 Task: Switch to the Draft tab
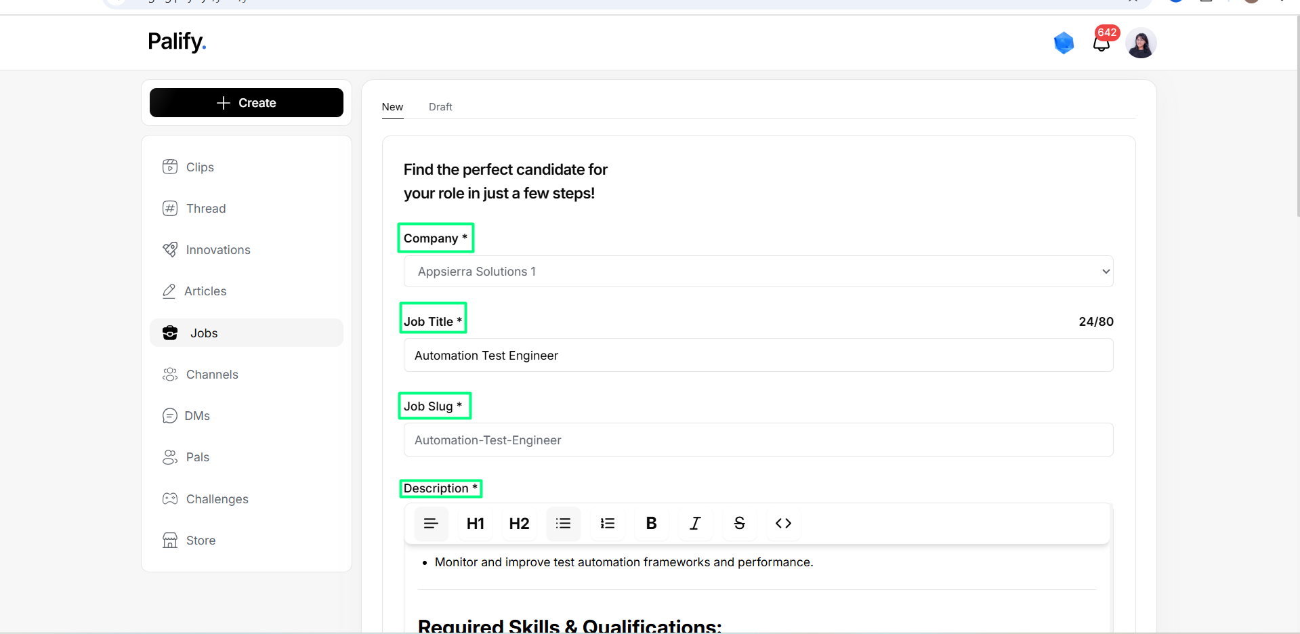(x=440, y=107)
